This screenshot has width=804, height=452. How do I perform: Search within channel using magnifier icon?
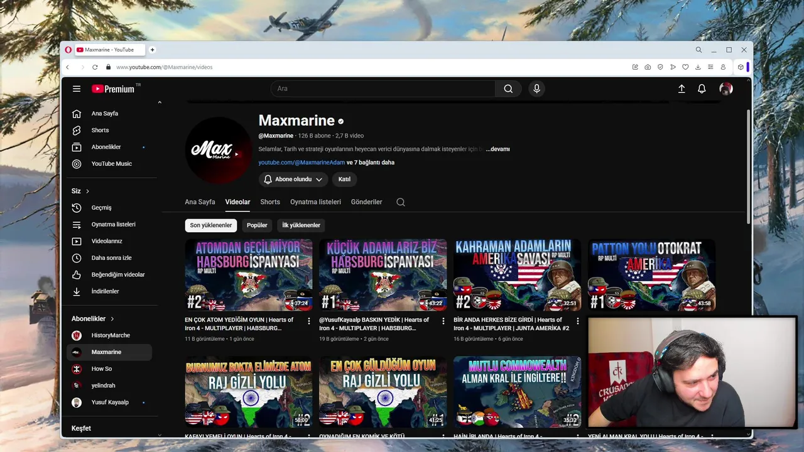[x=401, y=202]
